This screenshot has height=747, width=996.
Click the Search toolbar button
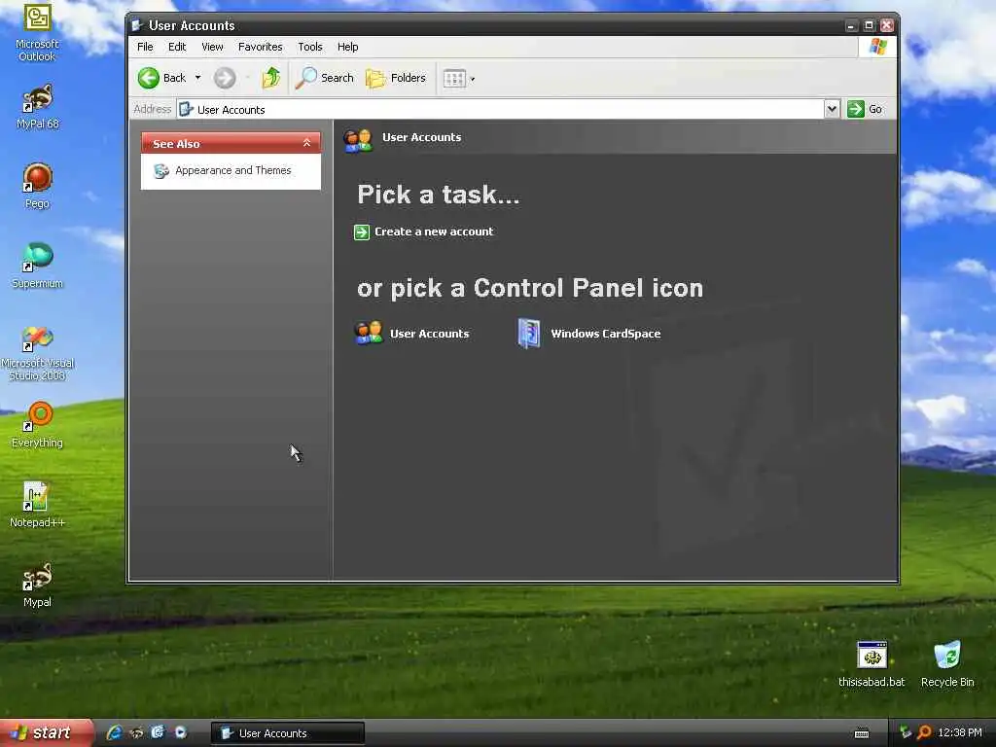[325, 78]
